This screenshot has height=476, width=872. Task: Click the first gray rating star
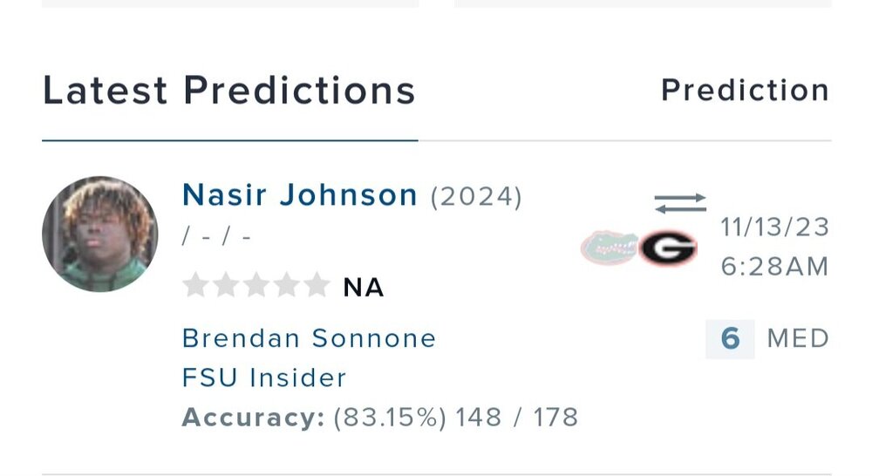197,286
